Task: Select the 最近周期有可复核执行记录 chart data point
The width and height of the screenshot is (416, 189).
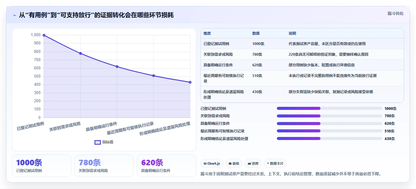Action: pos(154,76)
